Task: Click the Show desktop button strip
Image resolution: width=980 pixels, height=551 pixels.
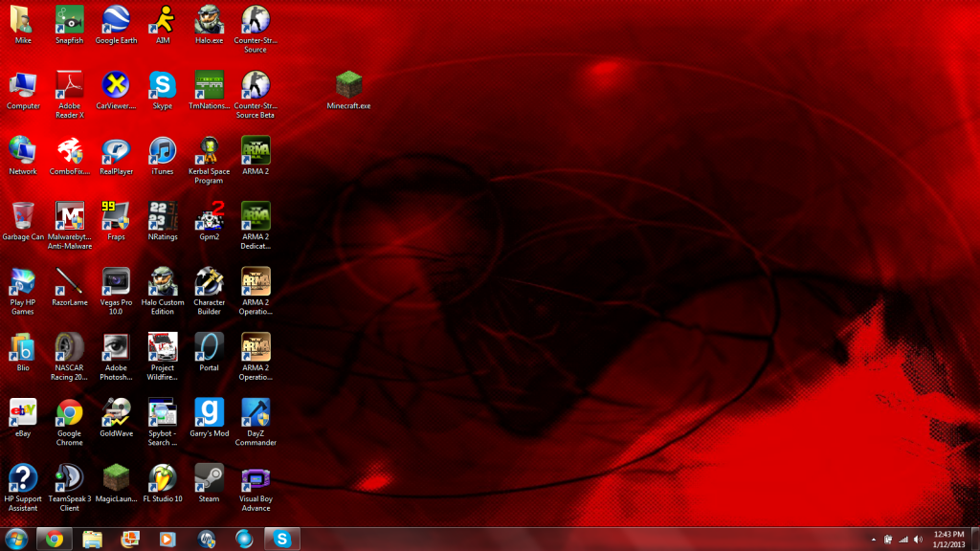Action: point(975,540)
